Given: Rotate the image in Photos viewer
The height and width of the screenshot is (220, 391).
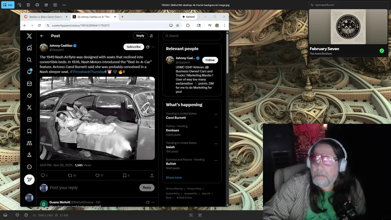Looking at the screenshot, I should click(19, 5).
